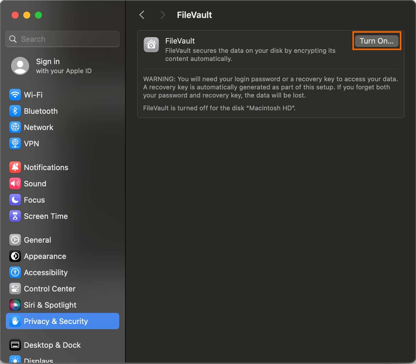Click the Screen Time hourglass icon
This screenshot has height=364, width=416.
tap(15, 216)
